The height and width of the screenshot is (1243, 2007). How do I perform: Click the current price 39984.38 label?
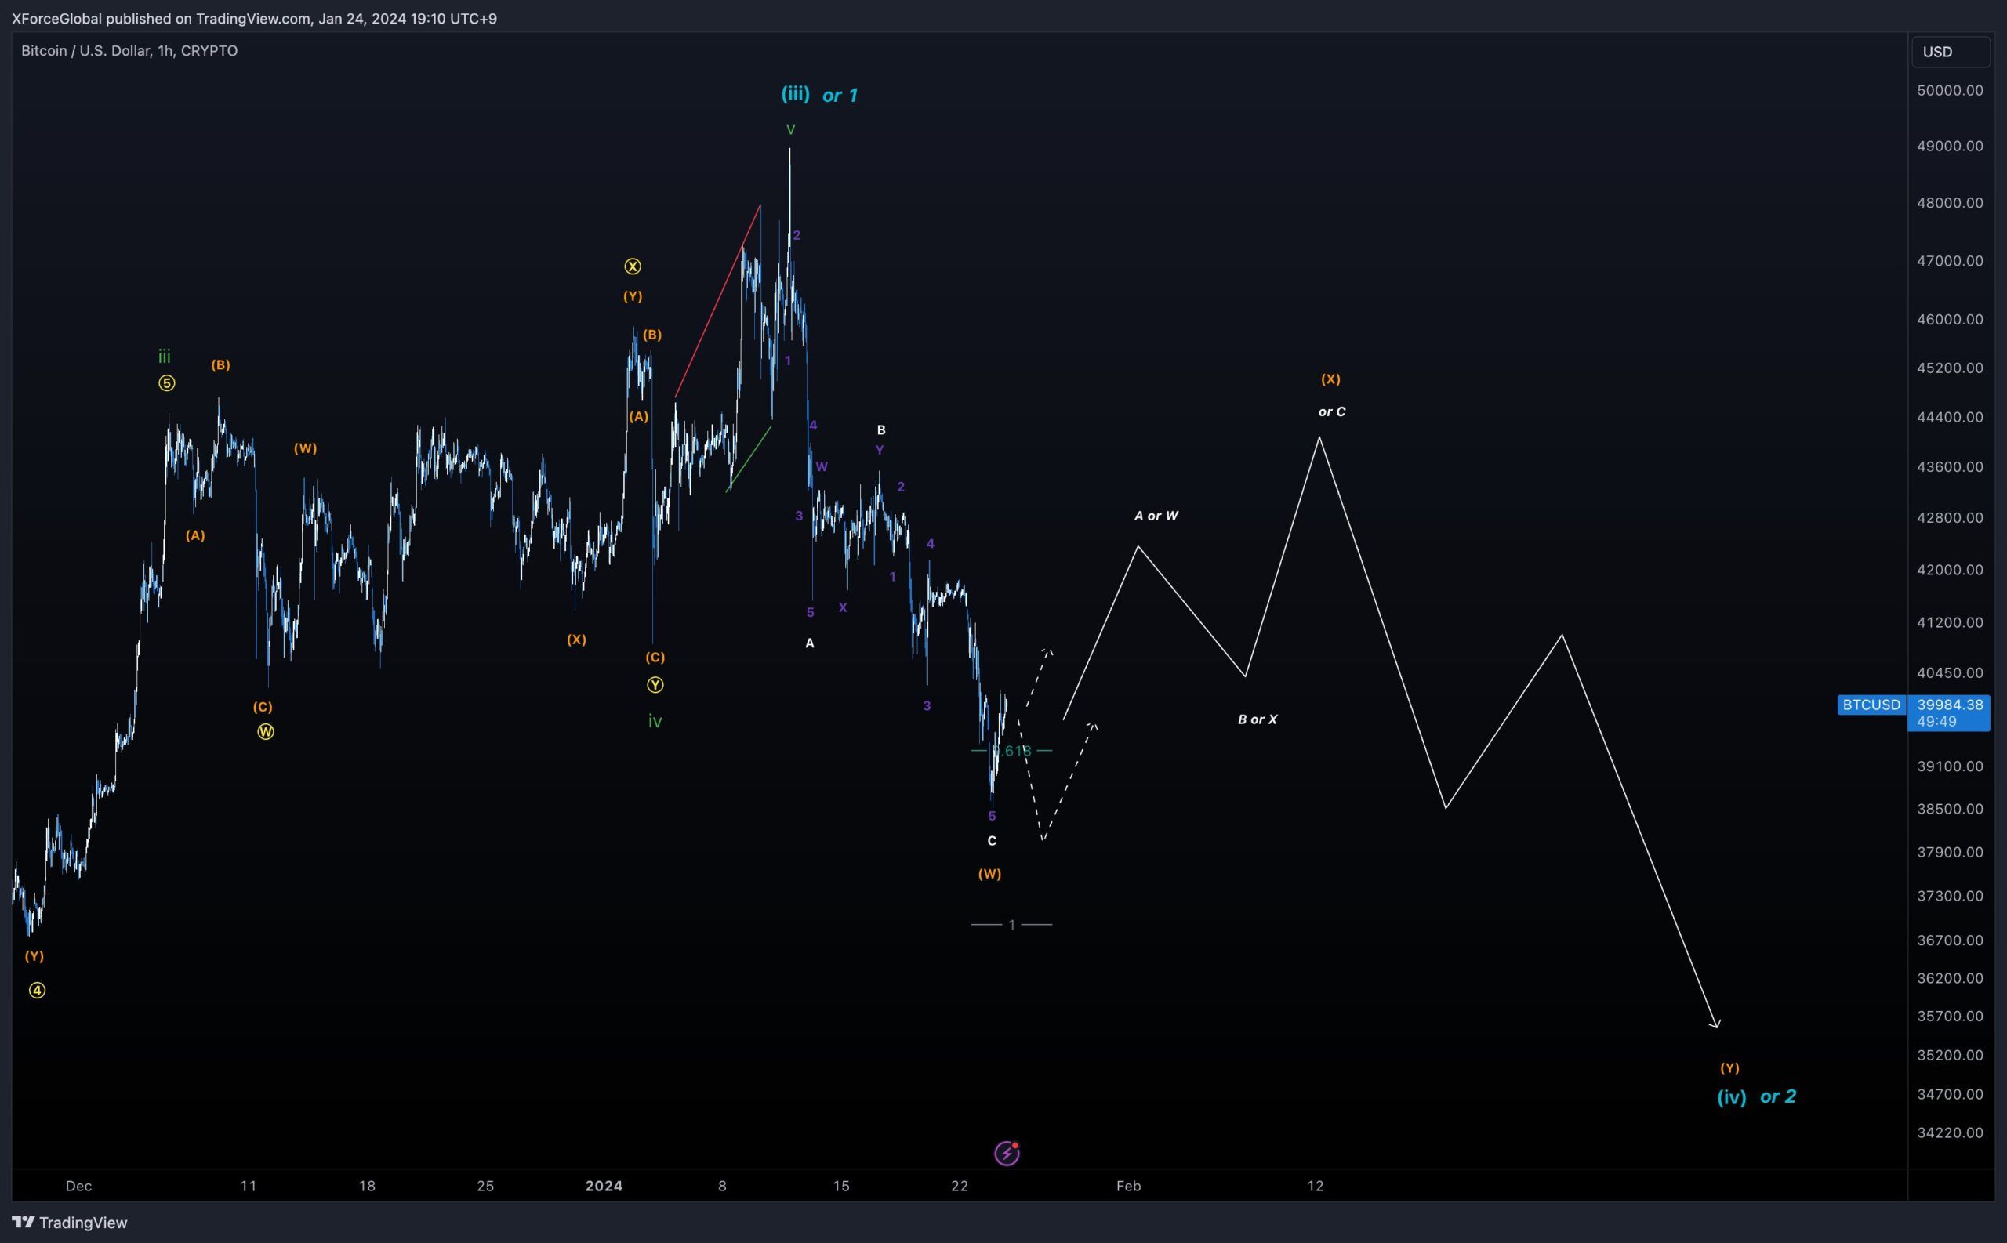pos(1950,705)
